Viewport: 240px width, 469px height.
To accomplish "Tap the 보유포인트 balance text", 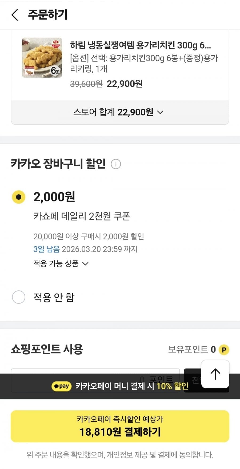I will tap(192, 349).
